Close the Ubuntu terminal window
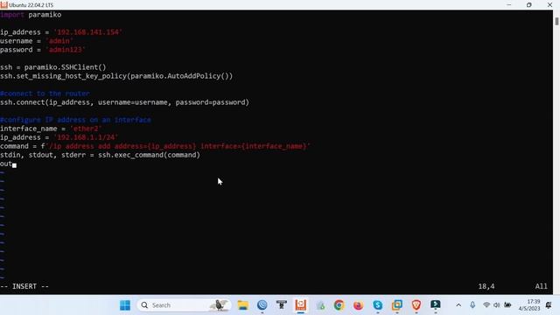This screenshot has height=315, width=560. pyautogui.click(x=549, y=5)
